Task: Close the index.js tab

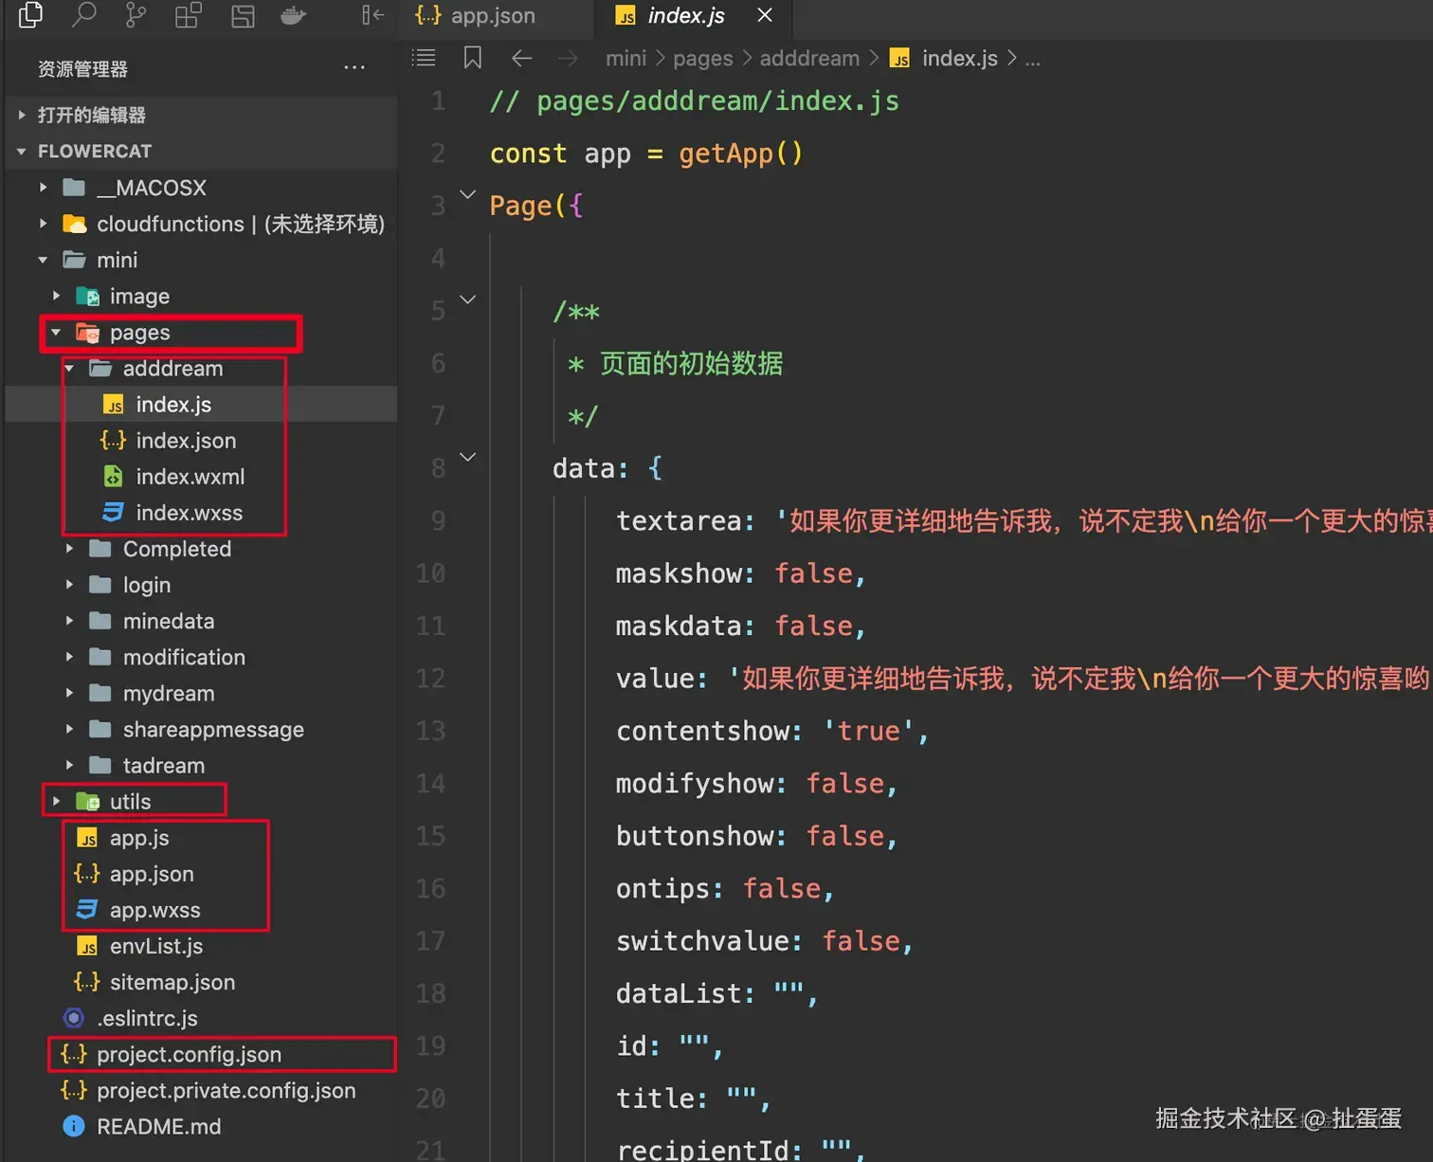Action: pyautogui.click(x=765, y=16)
